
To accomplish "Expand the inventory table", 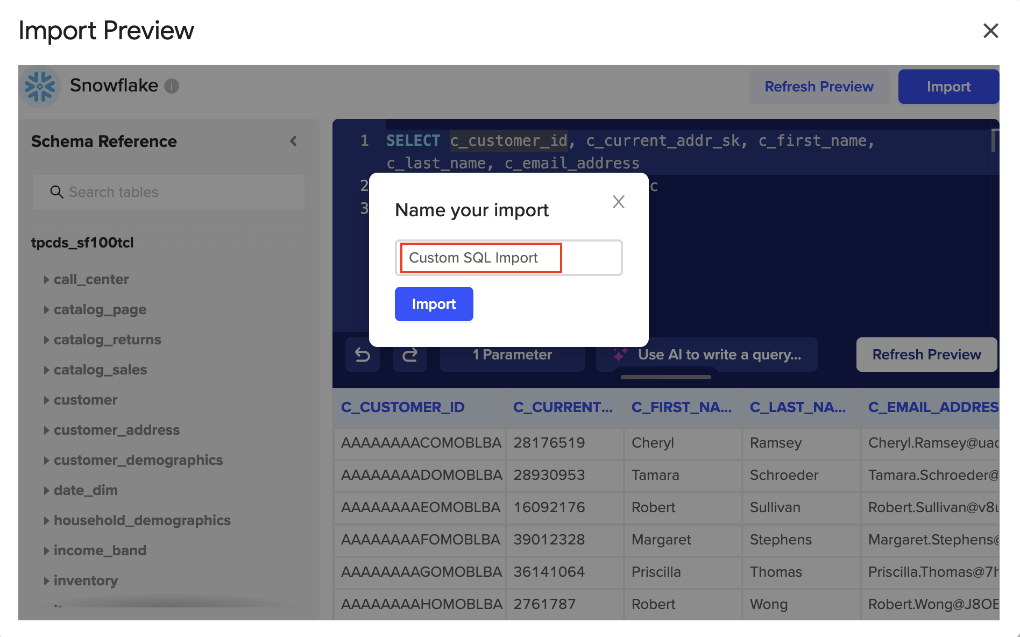I will point(46,581).
